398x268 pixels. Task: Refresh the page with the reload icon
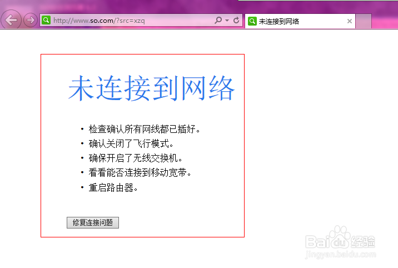pos(236,20)
